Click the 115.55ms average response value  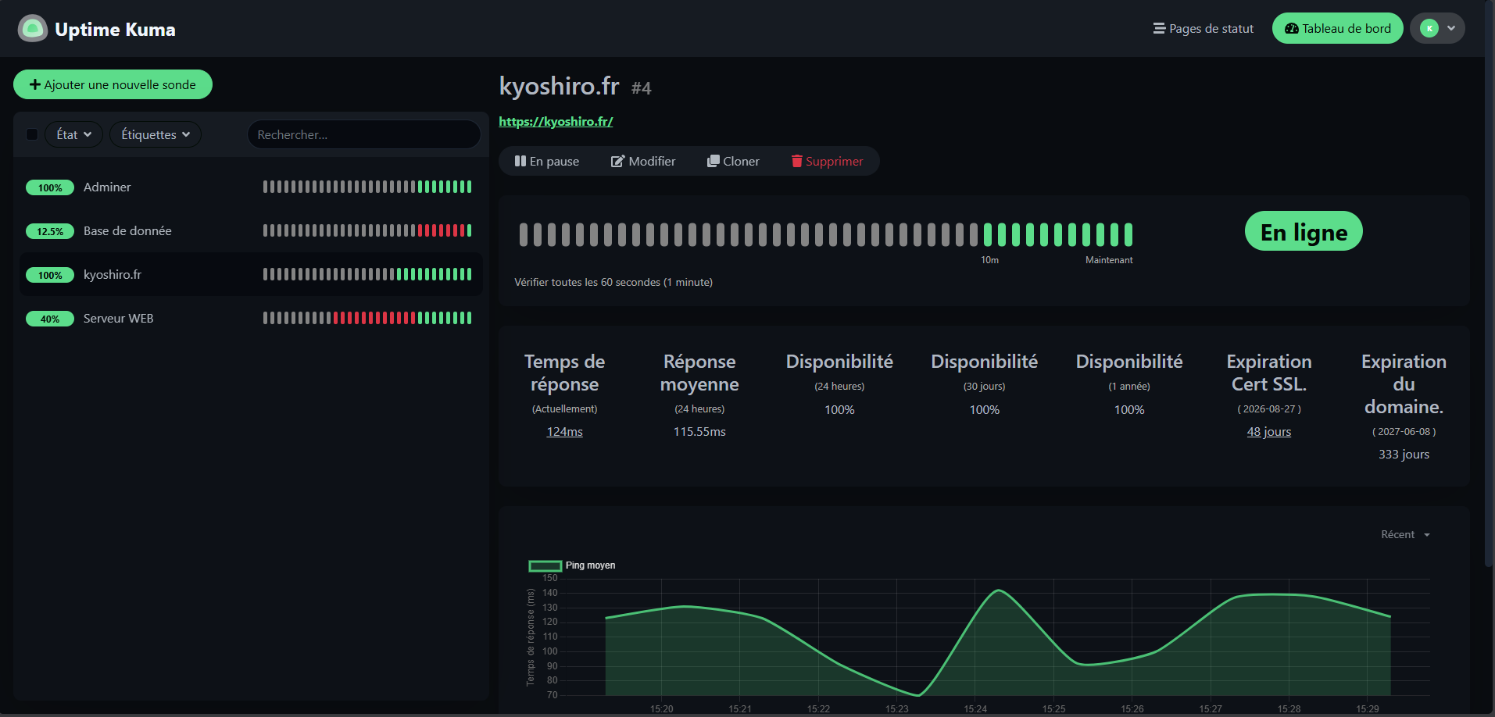(x=699, y=432)
